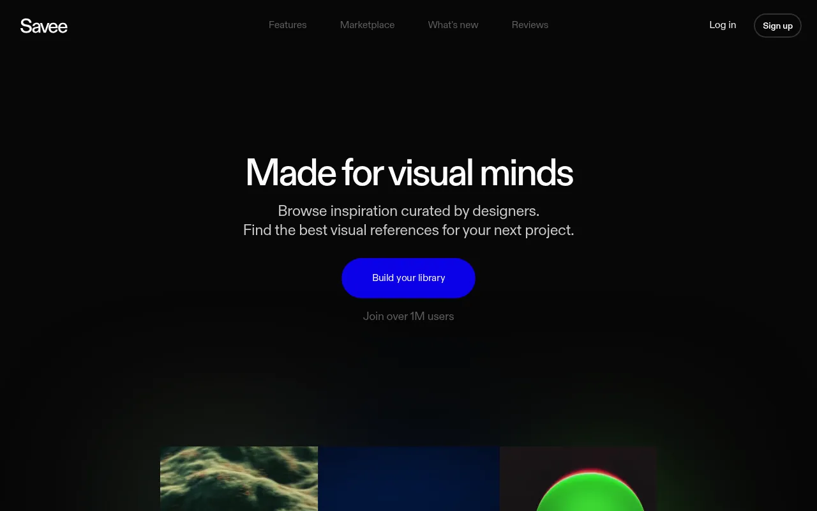This screenshot has width=817, height=511.
Task: Click the Build your library button
Action: tap(408, 278)
